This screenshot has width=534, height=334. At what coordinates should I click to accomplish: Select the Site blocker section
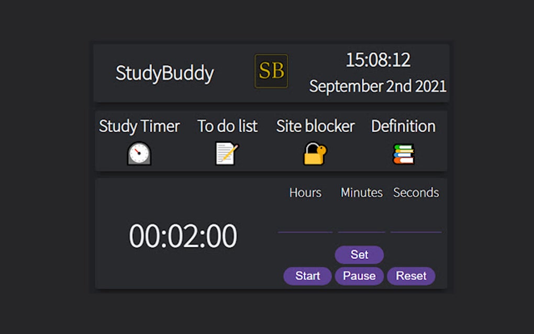click(x=315, y=126)
